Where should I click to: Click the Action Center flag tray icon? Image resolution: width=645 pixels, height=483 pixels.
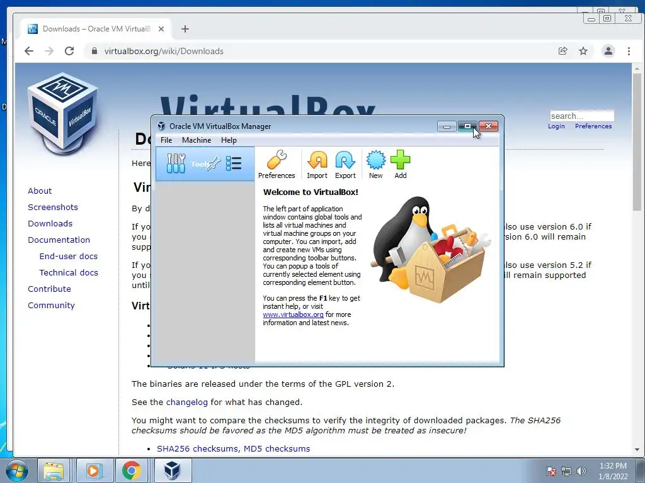coord(551,471)
